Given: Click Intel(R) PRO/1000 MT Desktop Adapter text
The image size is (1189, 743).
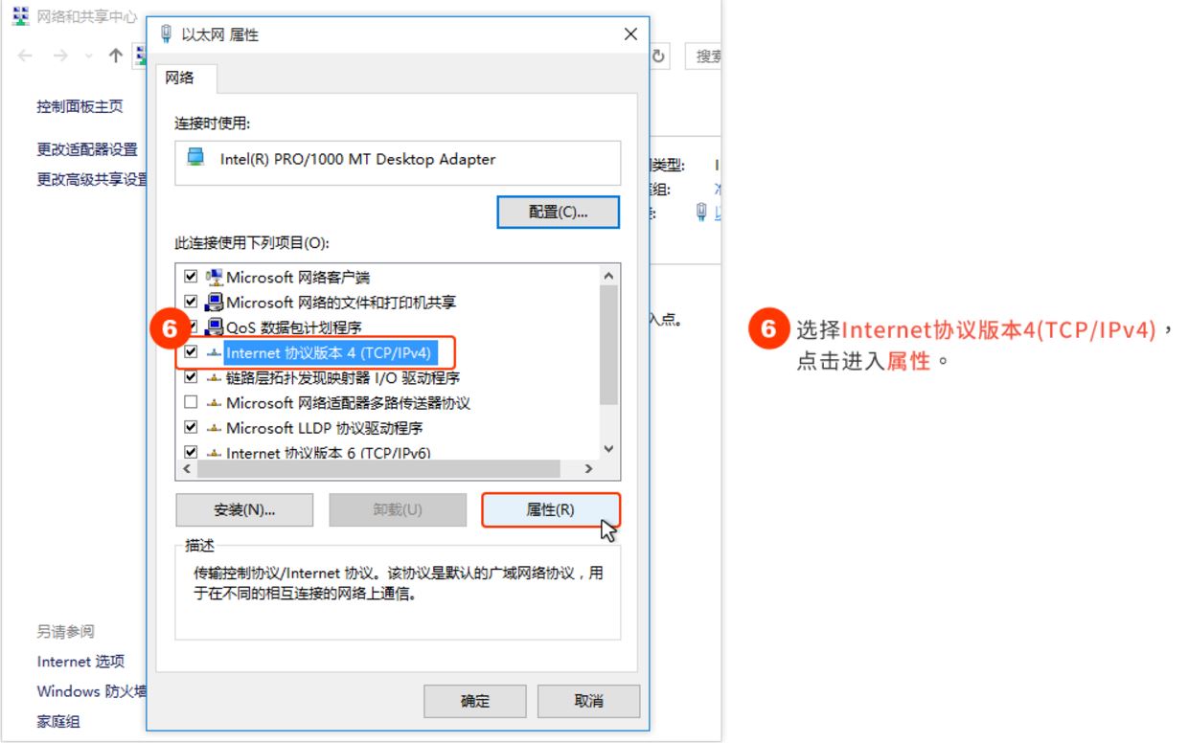Looking at the screenshot, I should pos(358,159).
